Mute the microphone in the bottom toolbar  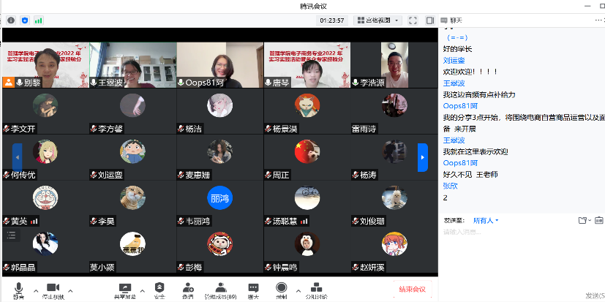[18, 289]
